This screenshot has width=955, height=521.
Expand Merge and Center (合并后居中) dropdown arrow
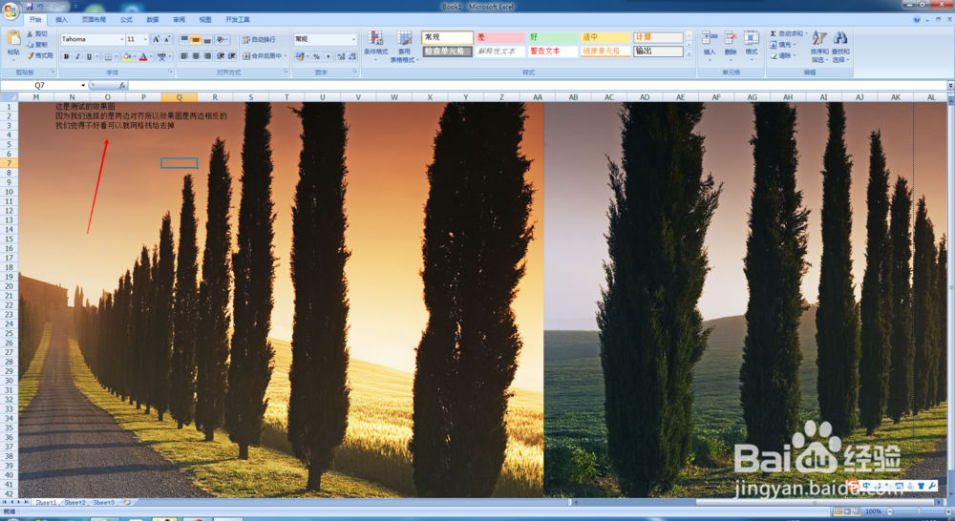point(285,56)
